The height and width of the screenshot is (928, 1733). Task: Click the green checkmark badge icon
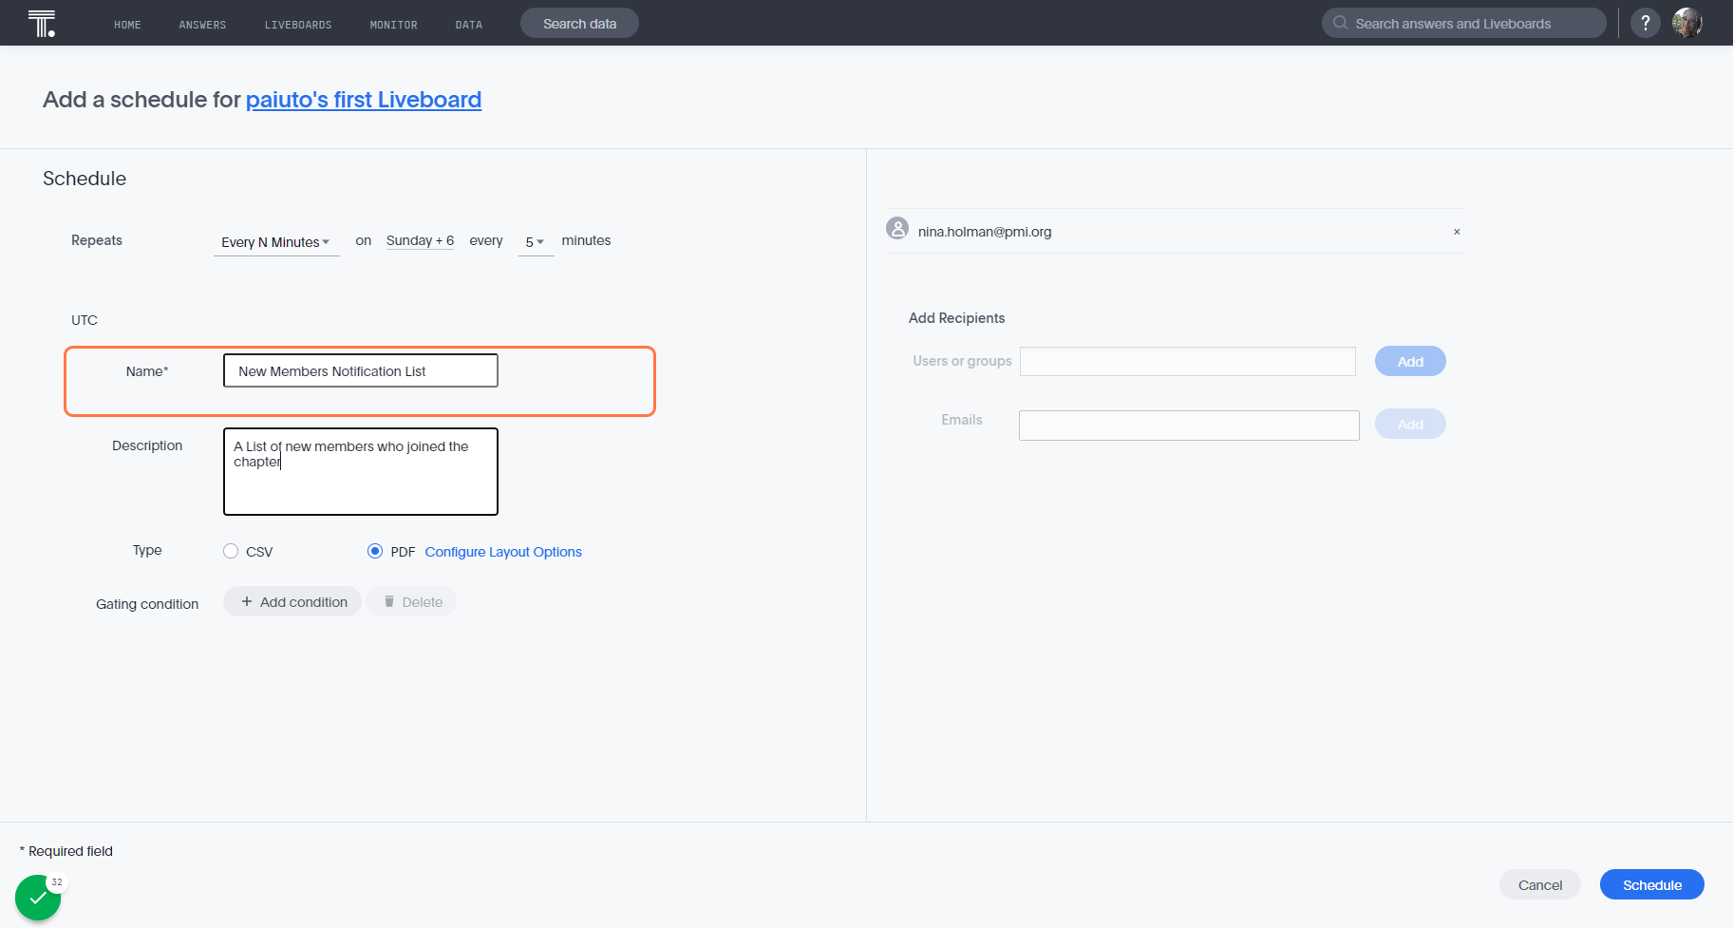pos(38,898)
